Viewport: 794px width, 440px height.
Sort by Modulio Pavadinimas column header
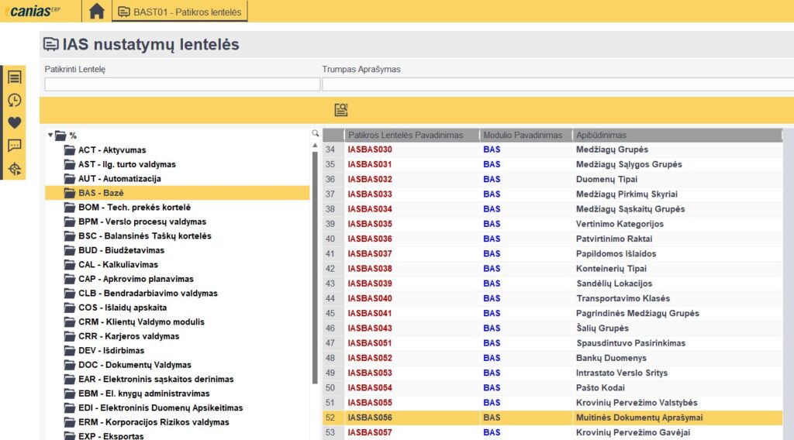(x=523, y=135)
